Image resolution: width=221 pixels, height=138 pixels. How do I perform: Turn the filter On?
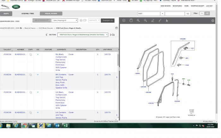pos(202,13)
